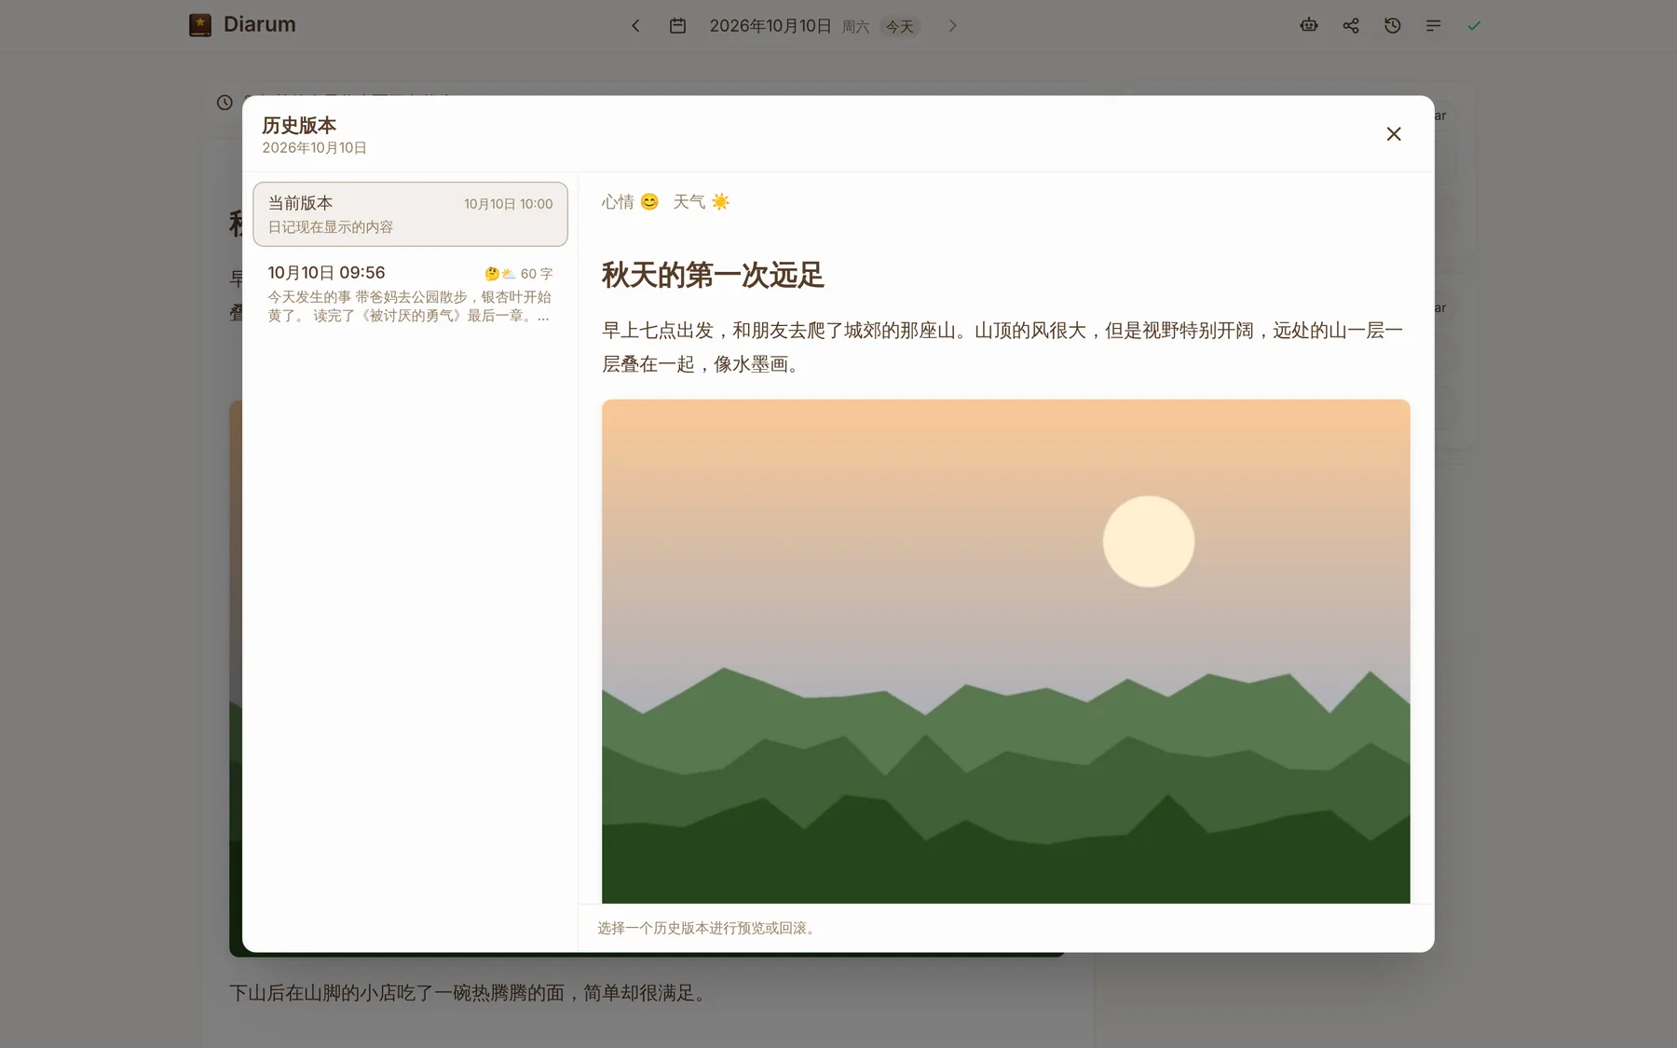The width and height of the screenshot is (1677, 1048).
Task: Close the 历史版本 dialog
Action: [x=1393, y=134]
